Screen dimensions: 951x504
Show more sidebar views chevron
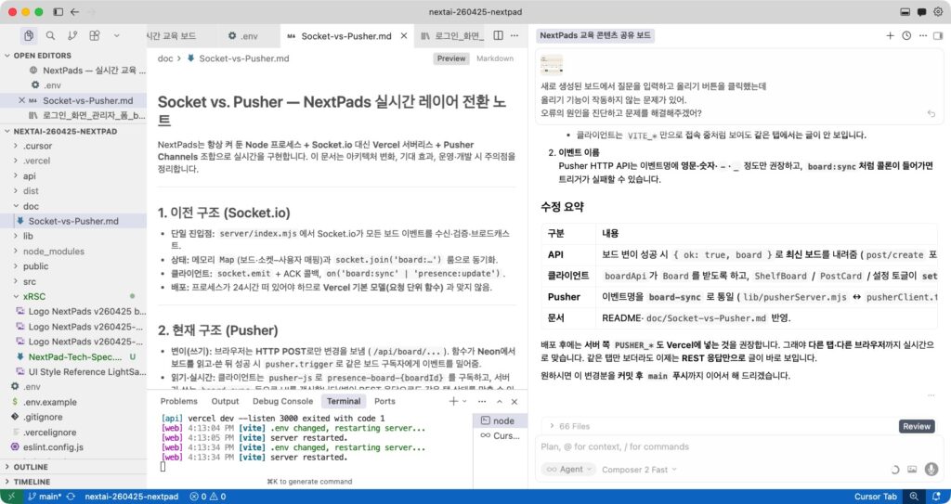pyautogui.click(x=116, y=36)
